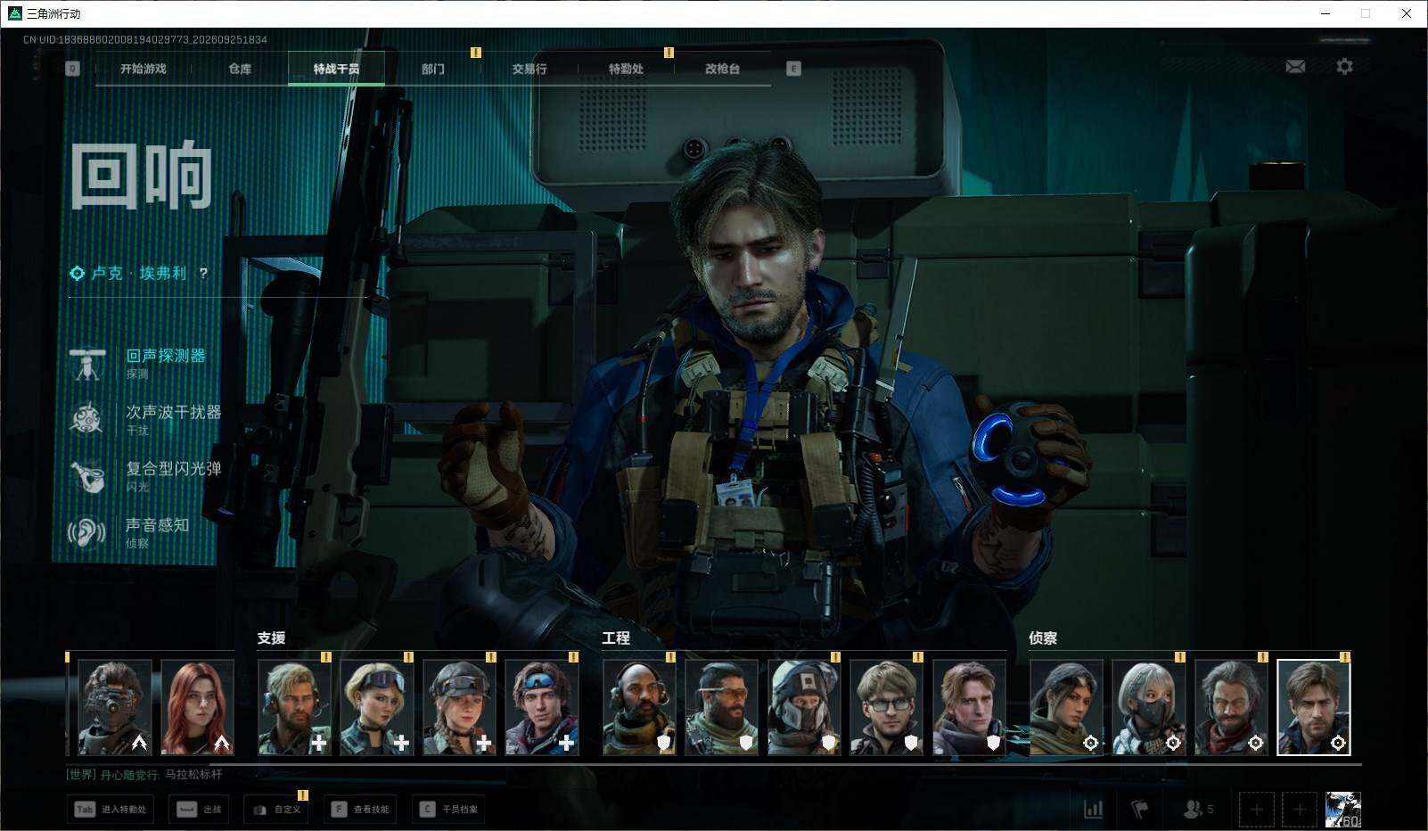Click the world chat message 马拉松标杆
Viewport: 1428px width, 831px height.
[x=193, y=774]
